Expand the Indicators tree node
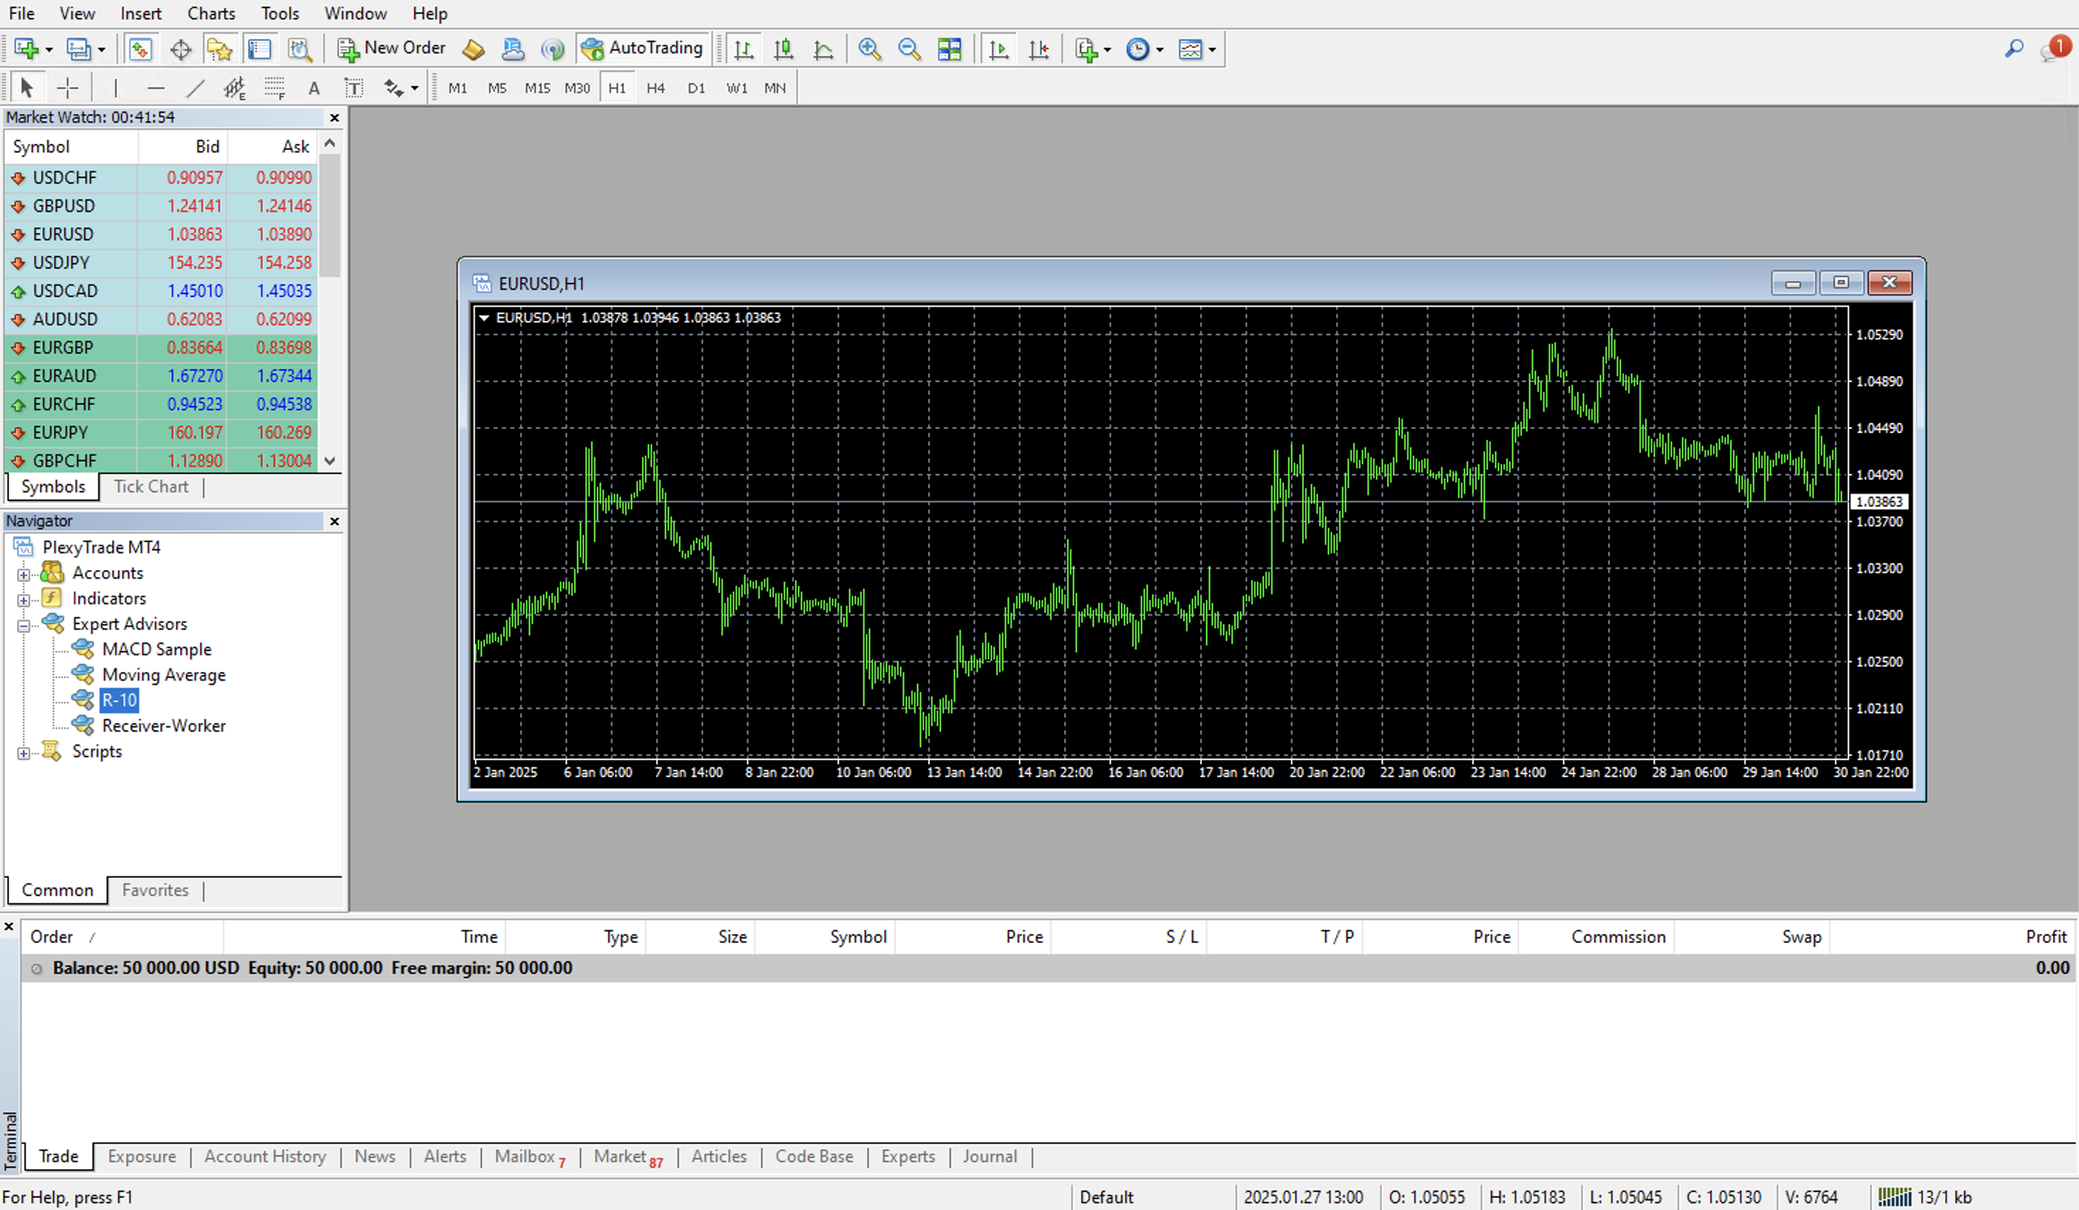This screenshot has width=2079, height=1210. coord(24,601)
